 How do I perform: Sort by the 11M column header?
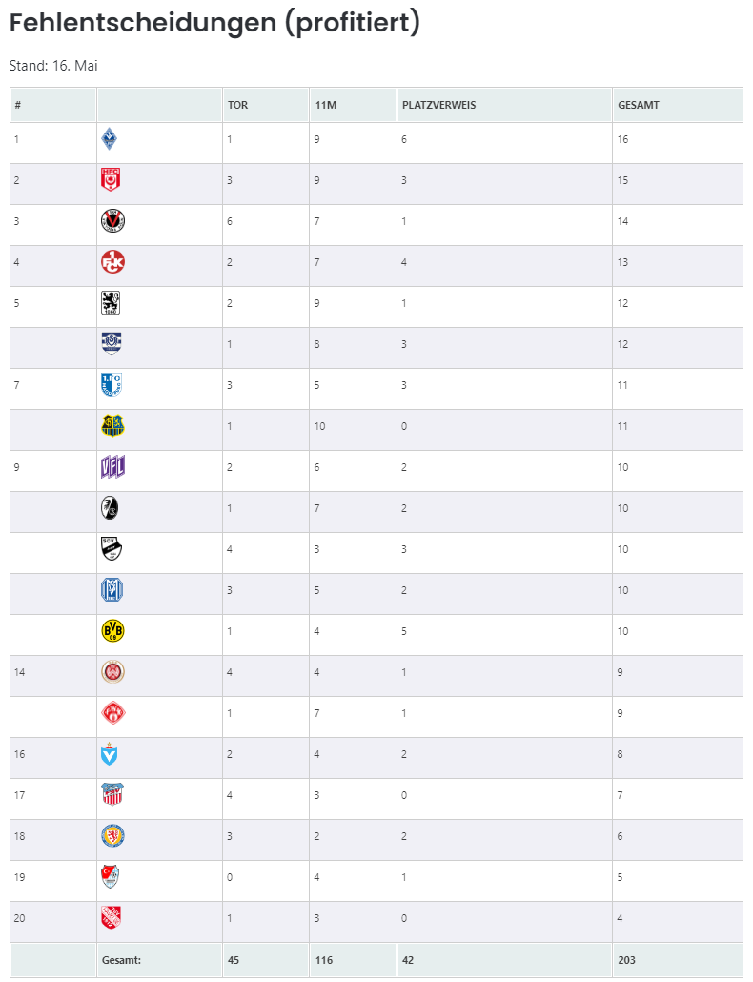click(x=325, y=105)
